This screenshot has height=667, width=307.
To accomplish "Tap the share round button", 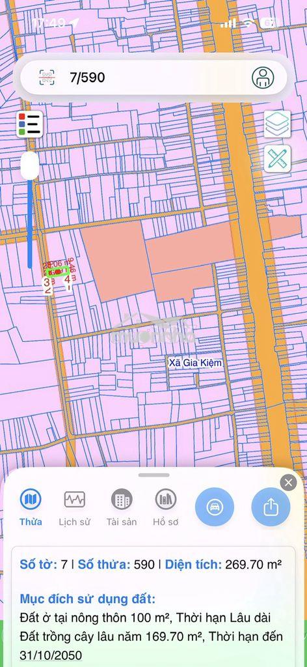I will (x=271, y=507).
